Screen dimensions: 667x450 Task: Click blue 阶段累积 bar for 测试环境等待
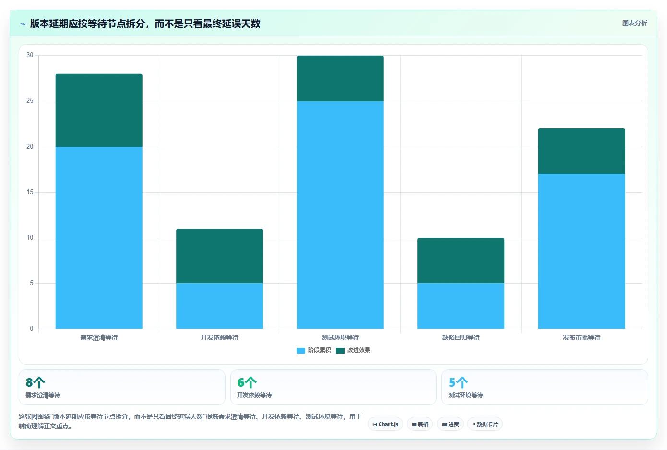tap(340, 215)
